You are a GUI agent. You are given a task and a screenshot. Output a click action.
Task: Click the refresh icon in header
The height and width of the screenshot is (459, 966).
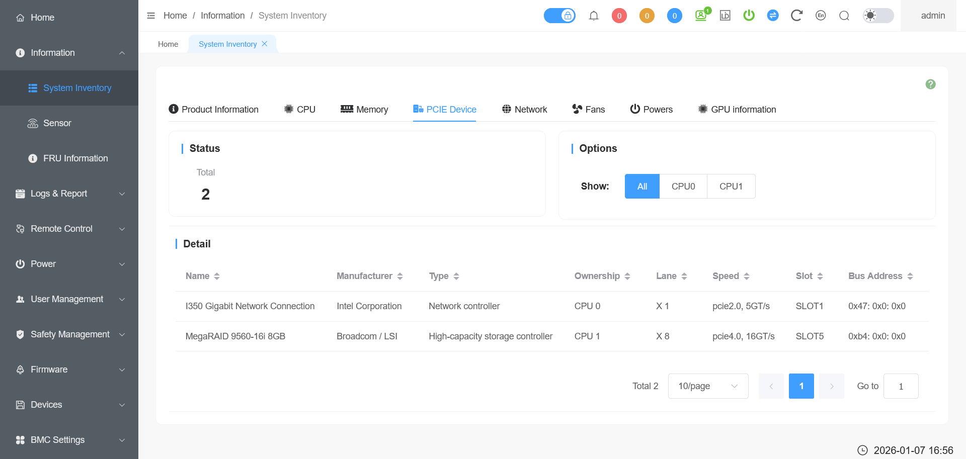tap(796, 16)
